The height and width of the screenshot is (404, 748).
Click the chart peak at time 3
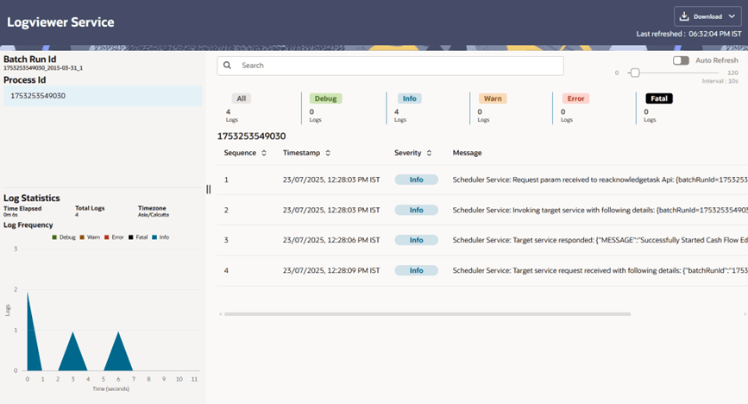pos(73,332)
